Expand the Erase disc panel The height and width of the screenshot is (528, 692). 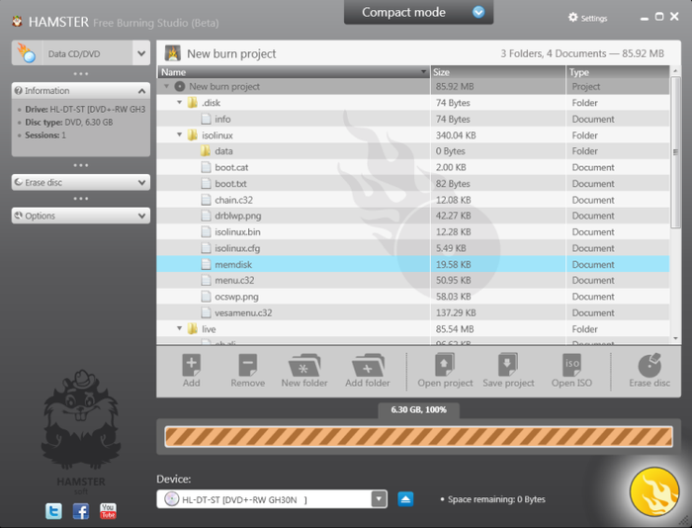click(x=141, y=182)
